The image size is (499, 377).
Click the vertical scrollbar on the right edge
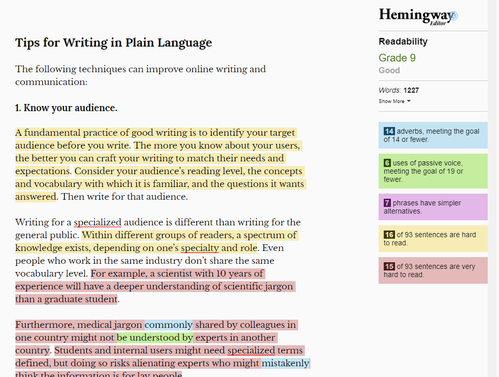[492, 188]
